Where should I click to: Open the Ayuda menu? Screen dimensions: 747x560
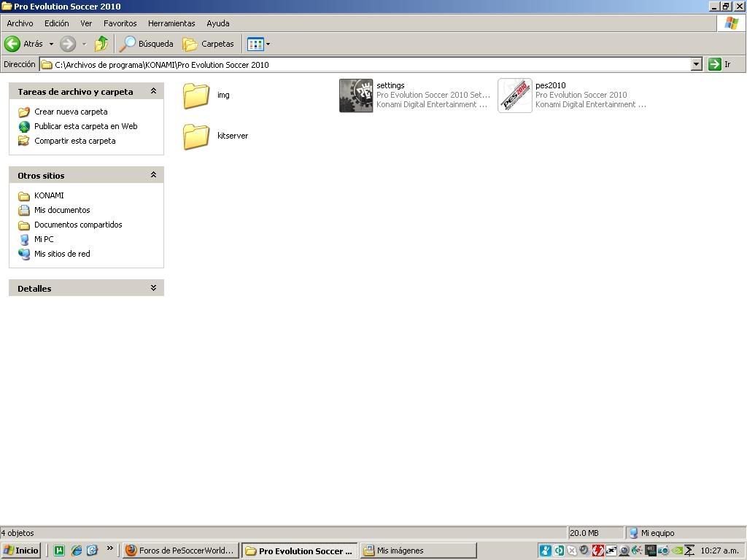[217, 23]
